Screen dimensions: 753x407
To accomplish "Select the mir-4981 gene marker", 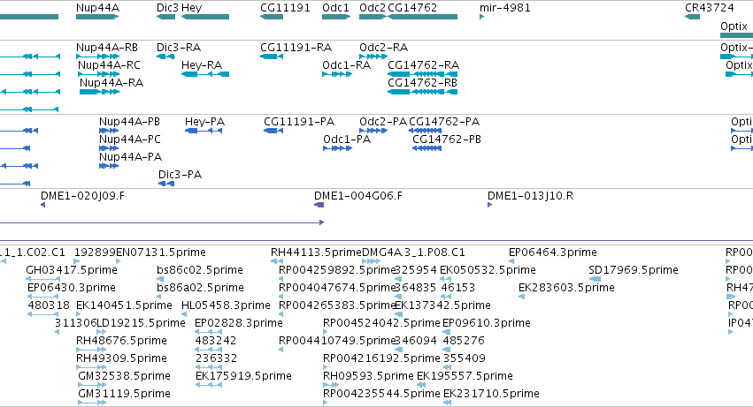I will 481,17.
